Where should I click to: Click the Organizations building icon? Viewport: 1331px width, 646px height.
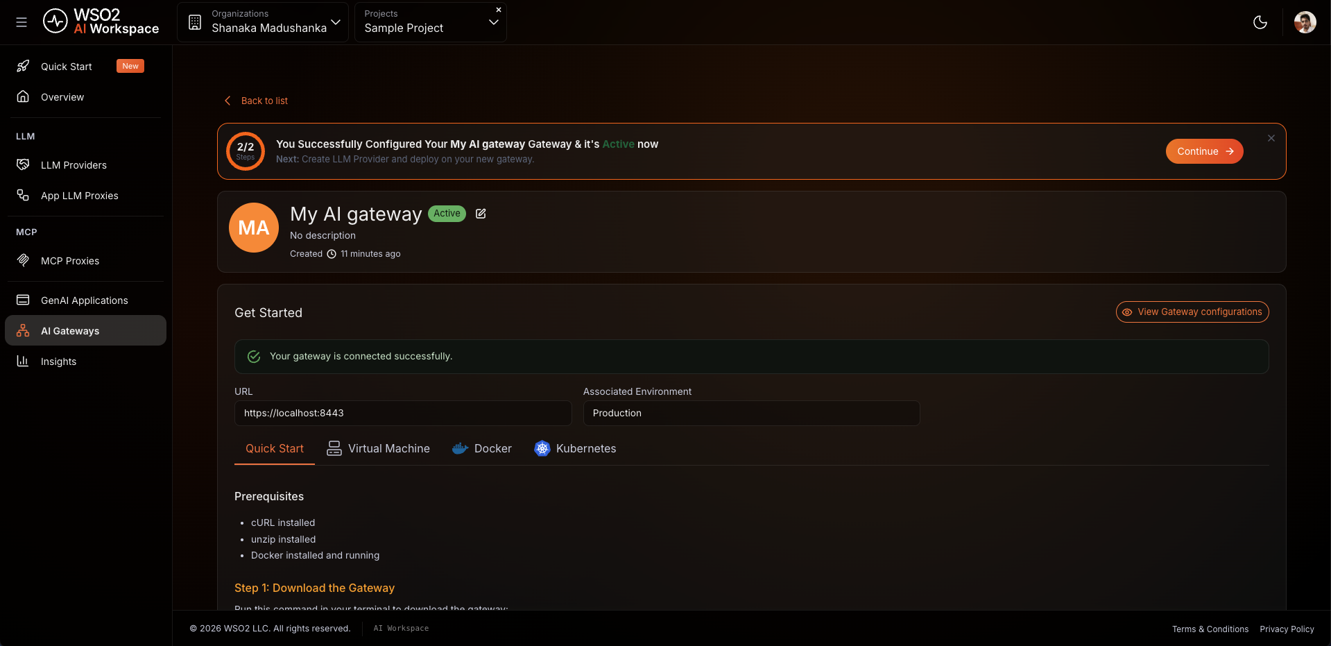195,22
